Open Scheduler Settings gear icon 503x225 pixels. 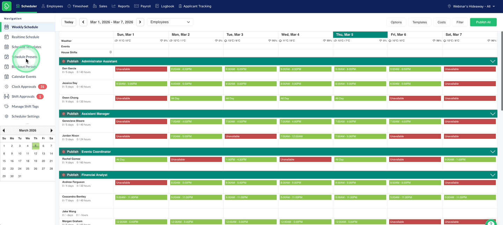7,116
